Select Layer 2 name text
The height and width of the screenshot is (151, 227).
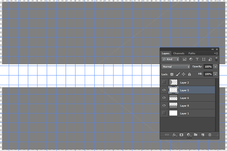185,83
